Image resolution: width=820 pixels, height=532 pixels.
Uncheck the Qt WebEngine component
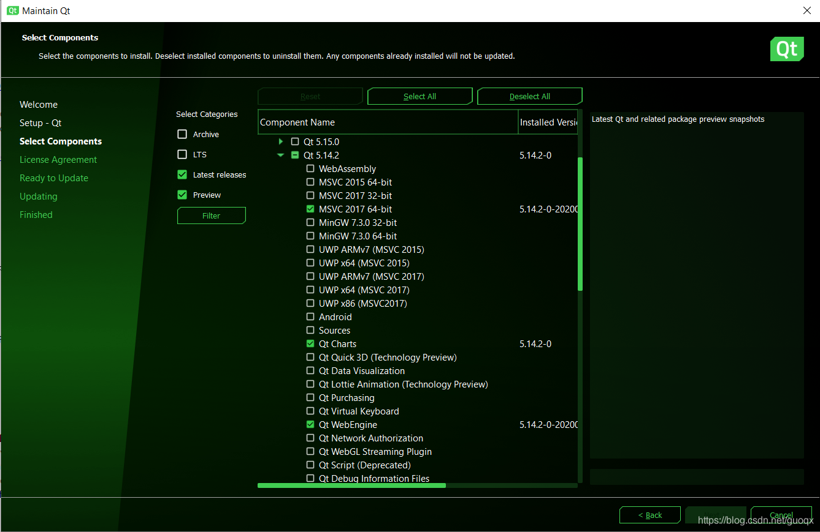point(310,424)
